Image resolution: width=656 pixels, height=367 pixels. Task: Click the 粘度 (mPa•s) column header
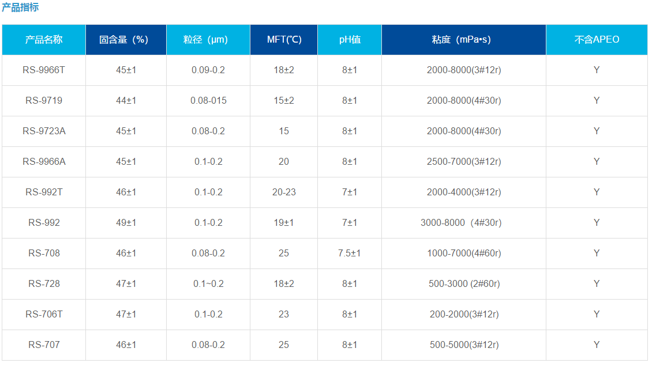(464, 40)
